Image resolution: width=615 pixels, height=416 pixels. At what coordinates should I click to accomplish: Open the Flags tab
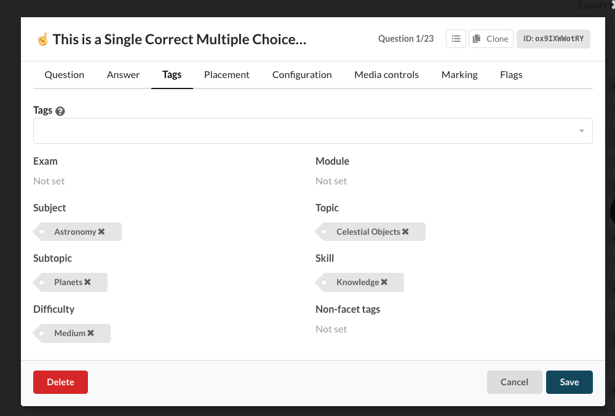pyautogui.click(x=511, y=74)
